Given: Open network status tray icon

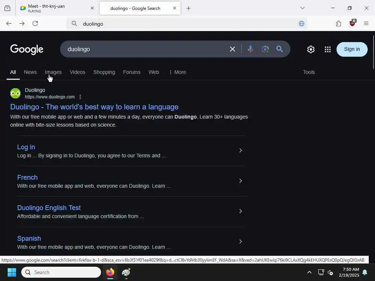Looking at the screenshot, I should click(321, 272).
